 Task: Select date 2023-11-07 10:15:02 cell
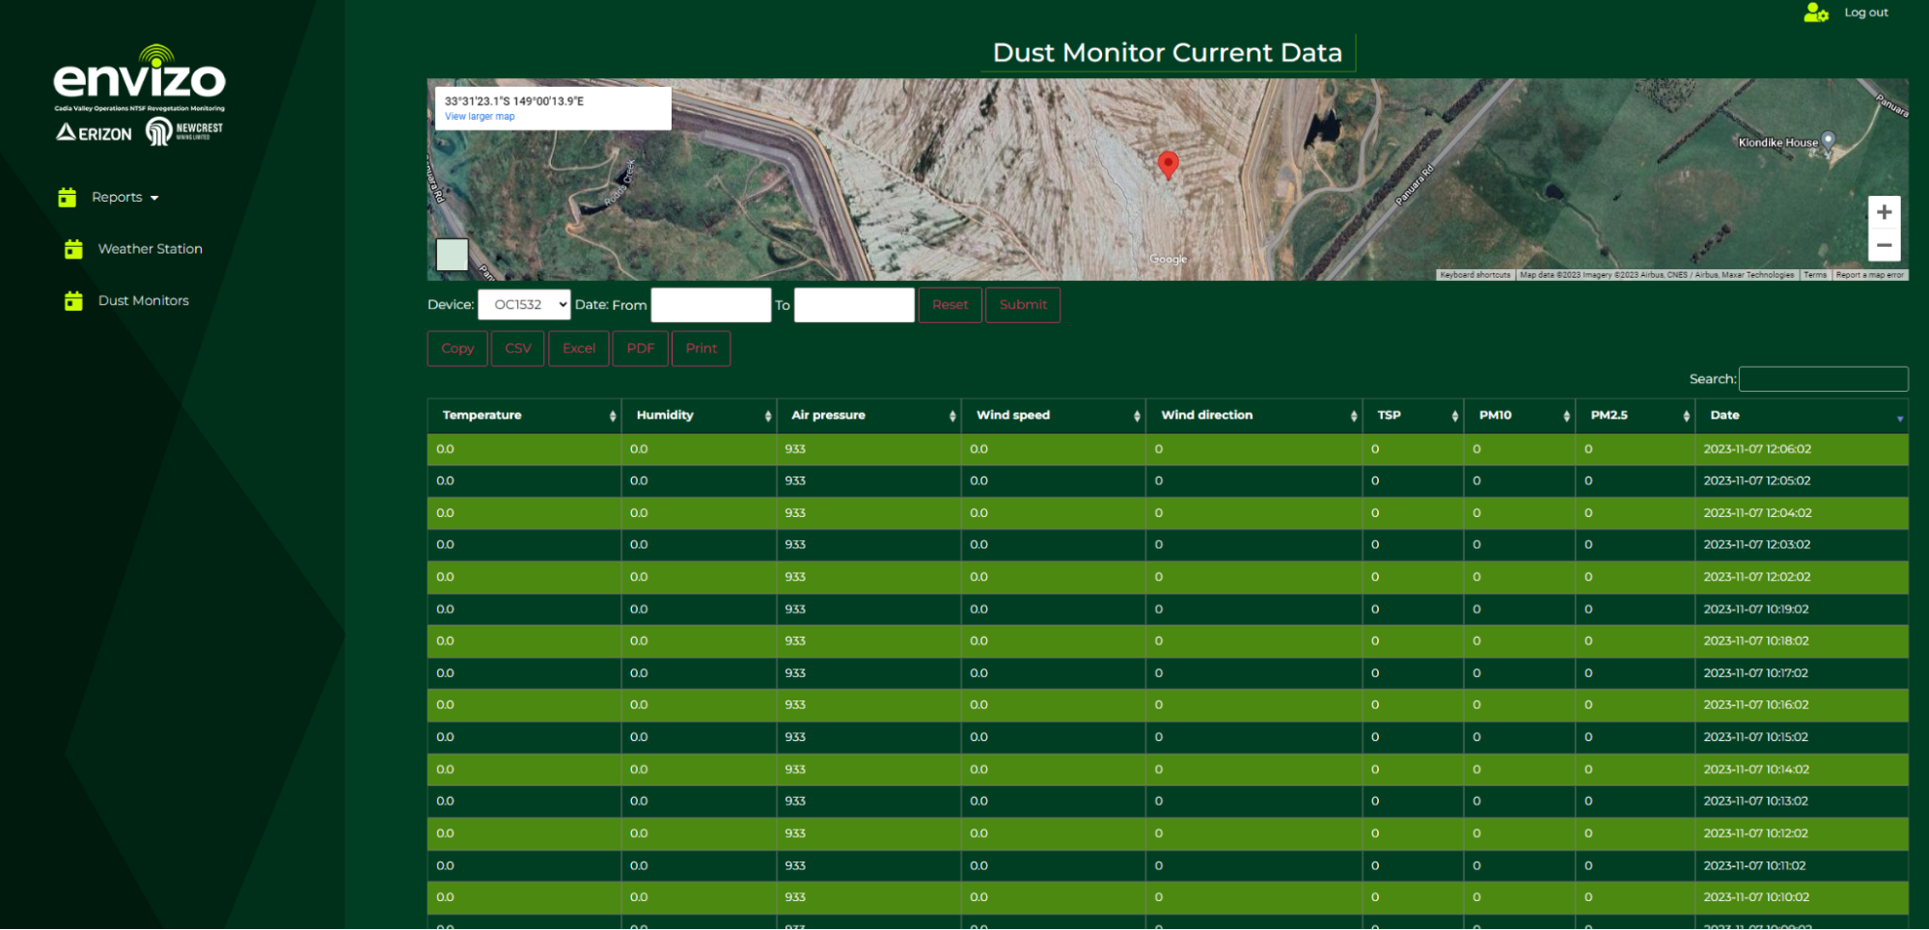pyautogui.click(x=1802, y=737)
